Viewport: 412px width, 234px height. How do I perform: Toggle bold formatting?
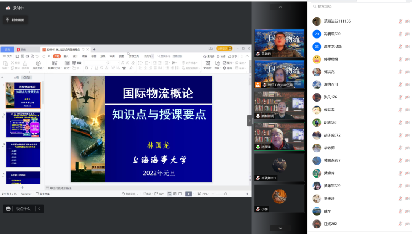point(87,68)
